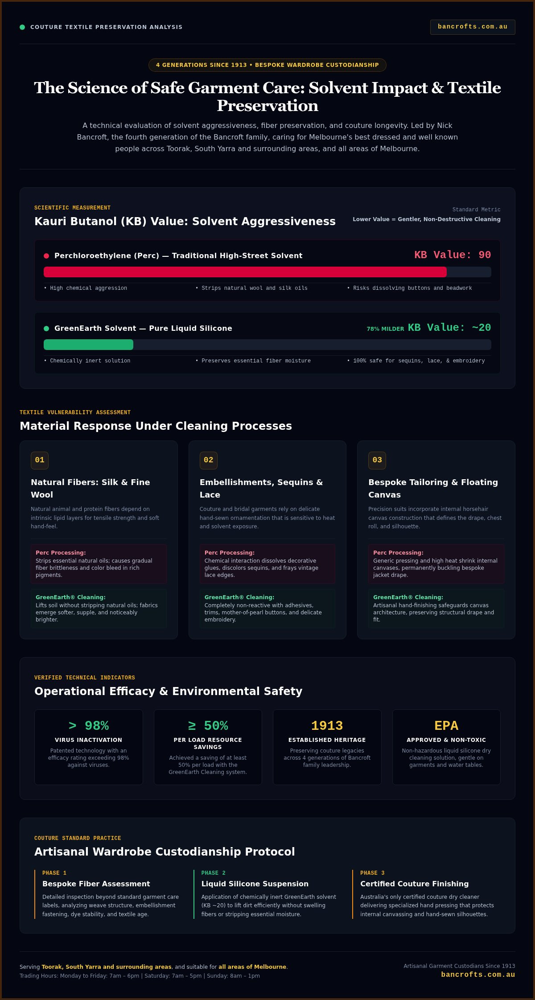Open the bancrofts.com.au link in the footer

(478, 975)
